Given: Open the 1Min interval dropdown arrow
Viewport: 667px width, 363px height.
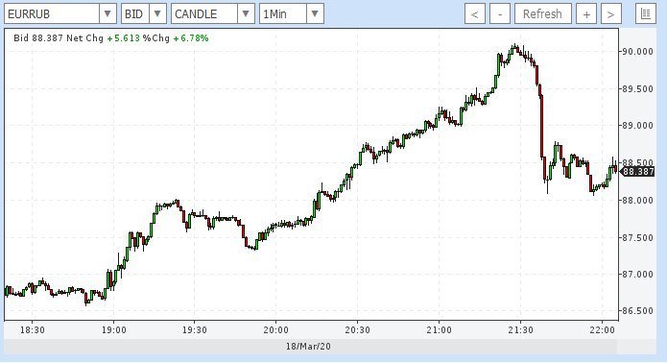Looking at the screenshot, I should pos(315,14).
